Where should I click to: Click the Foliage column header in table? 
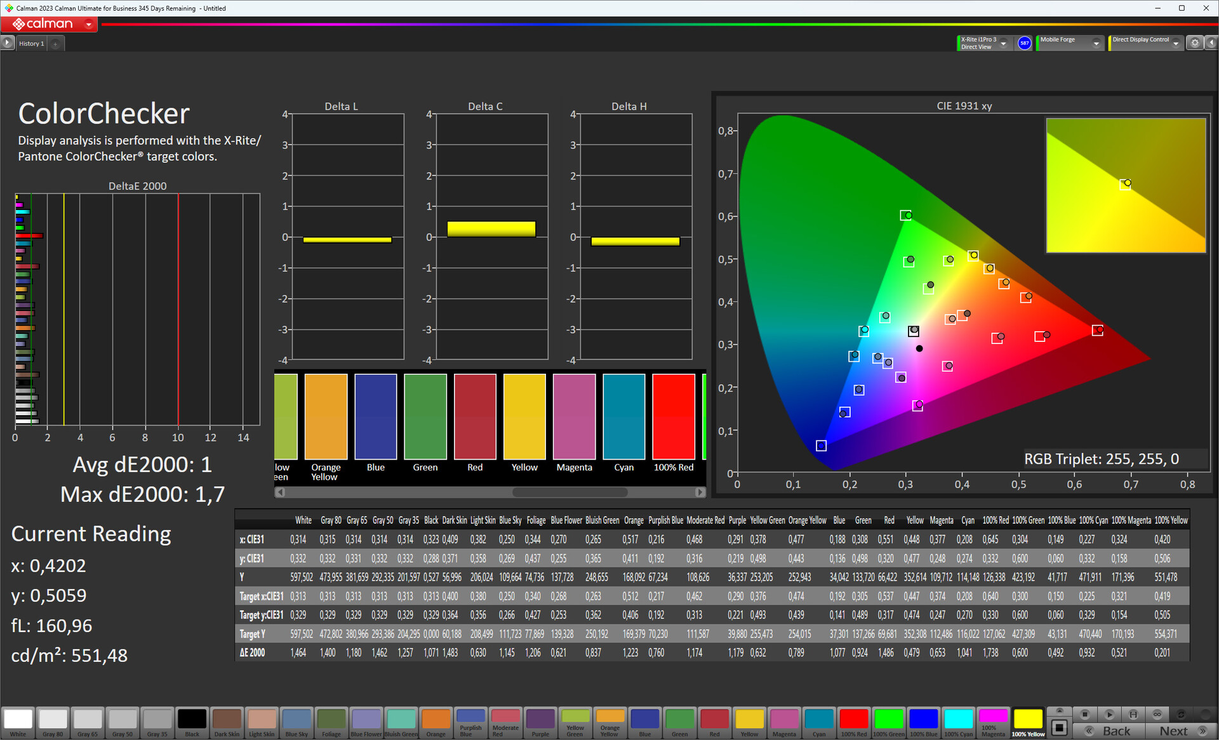(x=536, y=520)
